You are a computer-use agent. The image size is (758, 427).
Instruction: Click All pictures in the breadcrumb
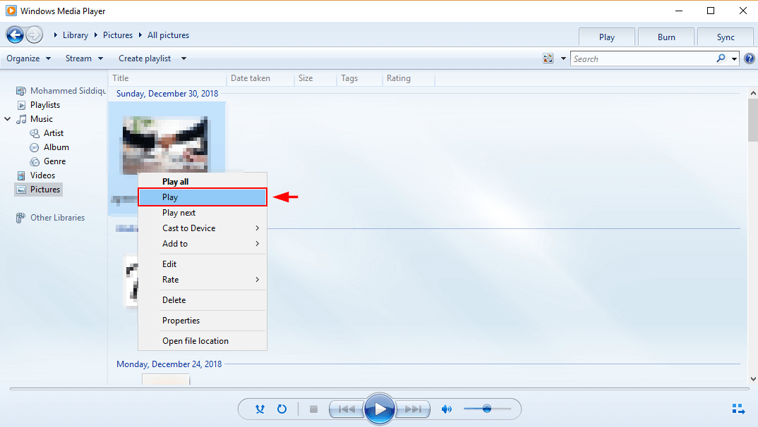point(168,35)
